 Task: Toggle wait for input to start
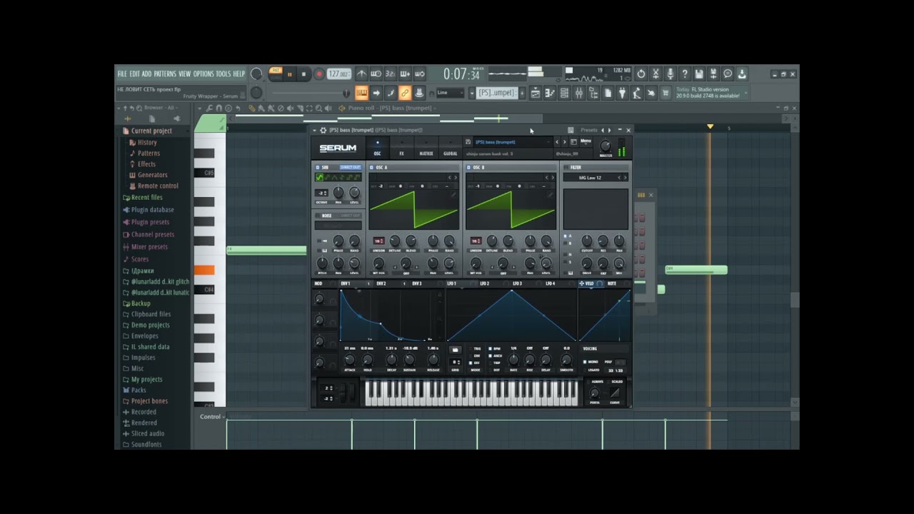point(376,74)
